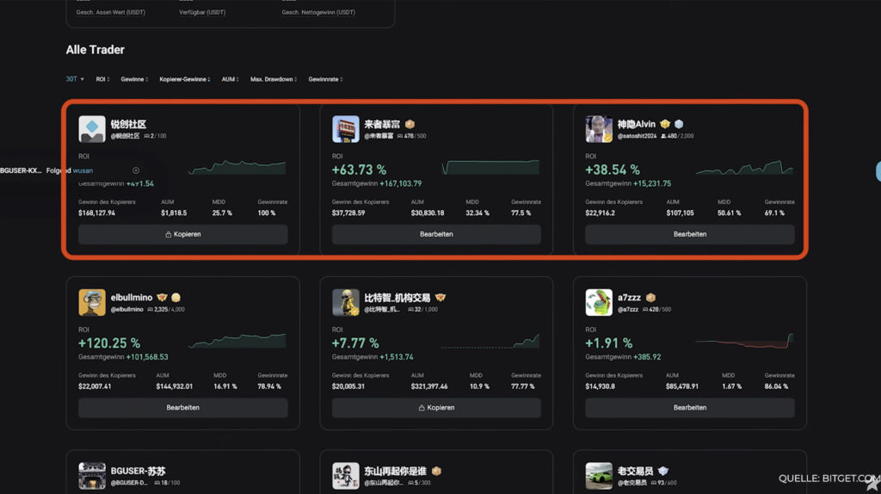
Task: Click the 神隐Alvin ROI mini chart
Action: [x=744, y=167]
